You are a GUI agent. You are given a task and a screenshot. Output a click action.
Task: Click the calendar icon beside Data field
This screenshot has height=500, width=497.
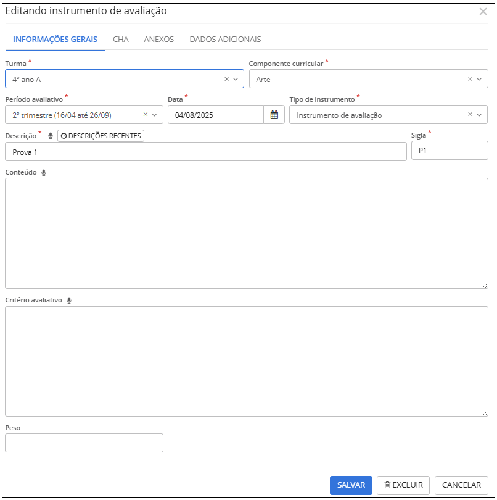pyautogui.click(x=274, y=115)
